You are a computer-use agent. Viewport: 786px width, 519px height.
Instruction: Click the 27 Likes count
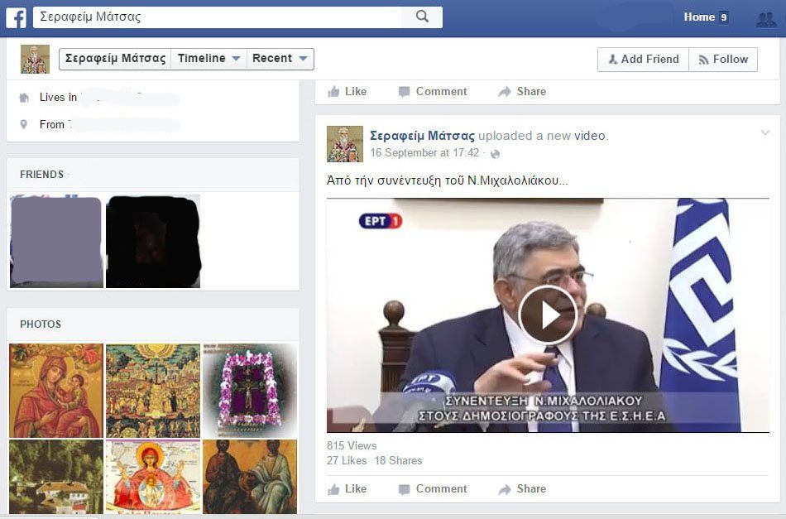pos(347,461)
